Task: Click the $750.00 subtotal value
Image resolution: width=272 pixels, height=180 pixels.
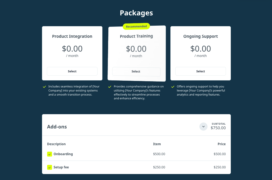Action: (218, 128)
